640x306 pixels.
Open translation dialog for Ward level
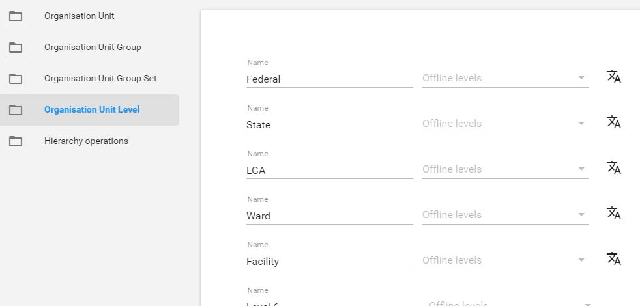pos(613,214)
